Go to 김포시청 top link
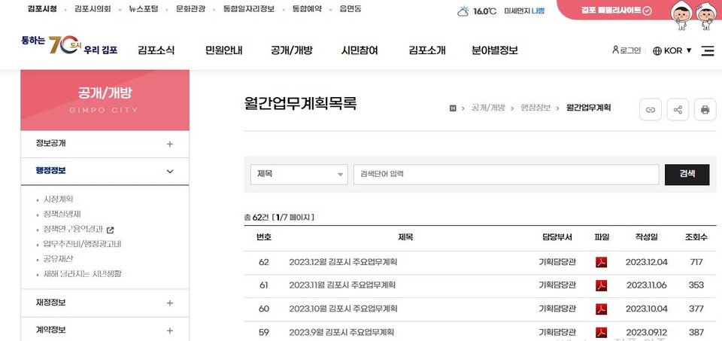The image size is (722, 341). click(x=42, y=9)
